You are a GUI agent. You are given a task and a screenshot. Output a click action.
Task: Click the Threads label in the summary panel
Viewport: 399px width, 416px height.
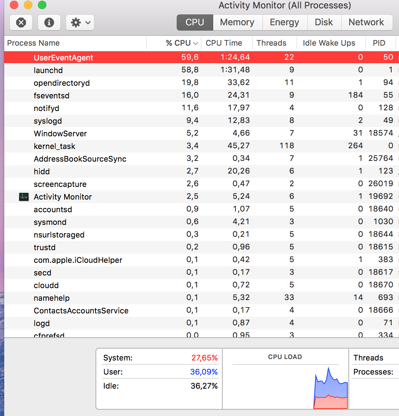coord(368,358)
